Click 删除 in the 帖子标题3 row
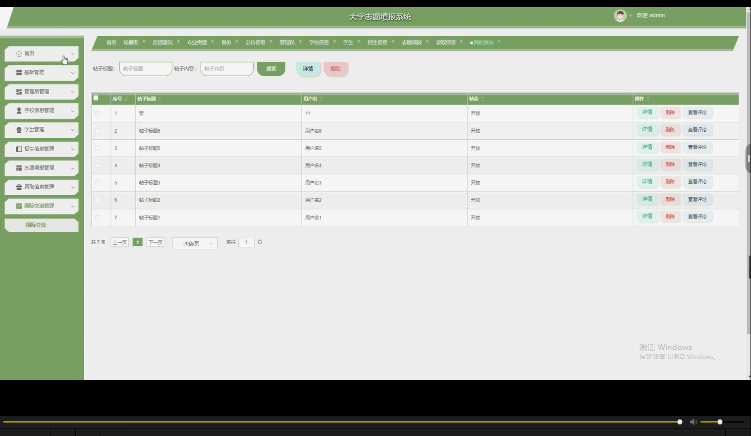The image size is (751, 436). pyautogui.click(x=670, y=182)
